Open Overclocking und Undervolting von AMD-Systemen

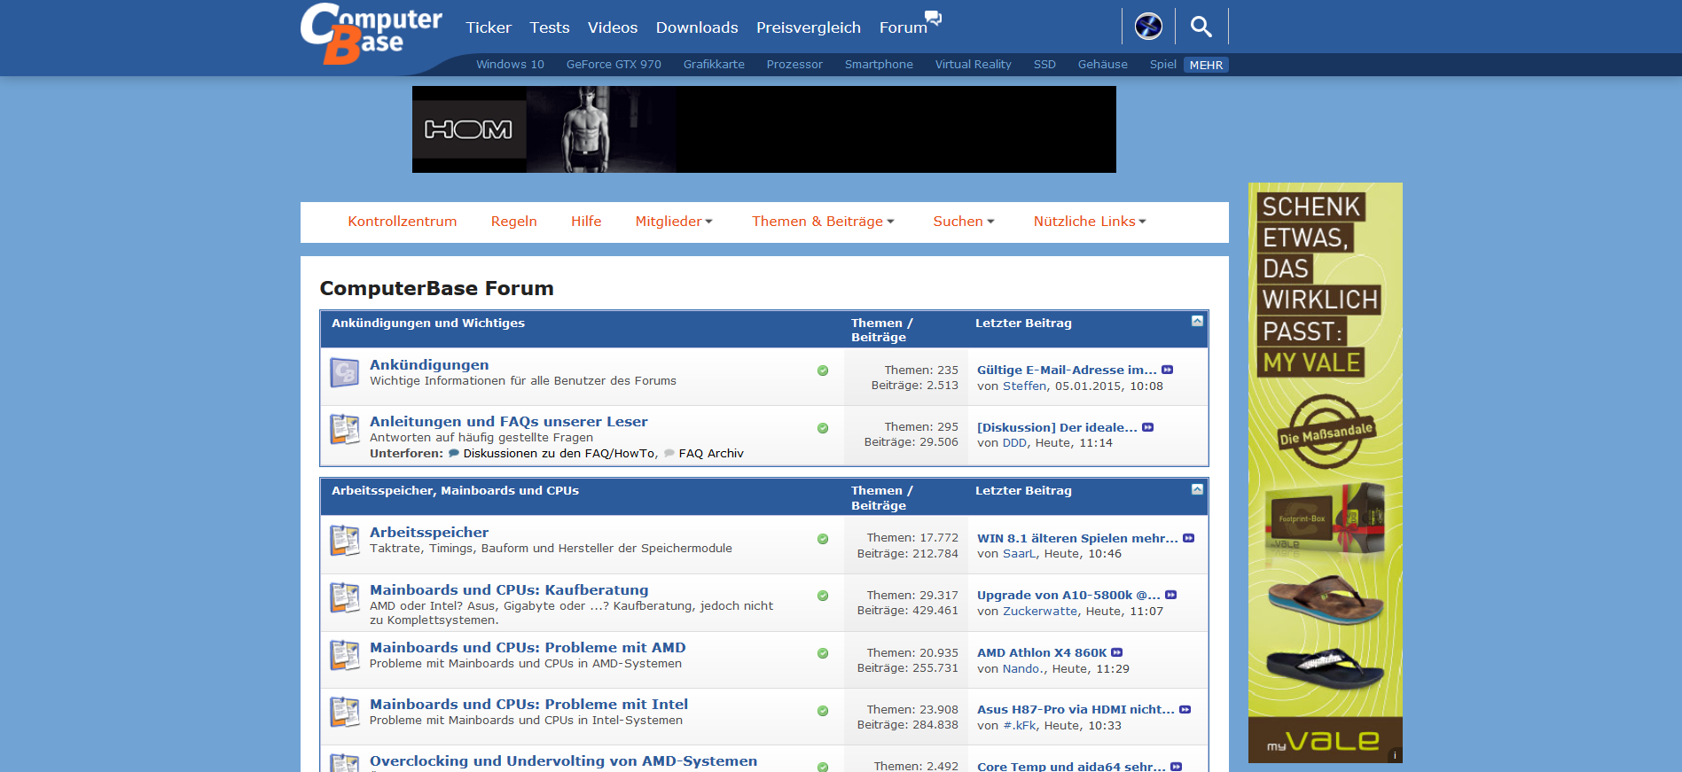(x=563, y=761)
